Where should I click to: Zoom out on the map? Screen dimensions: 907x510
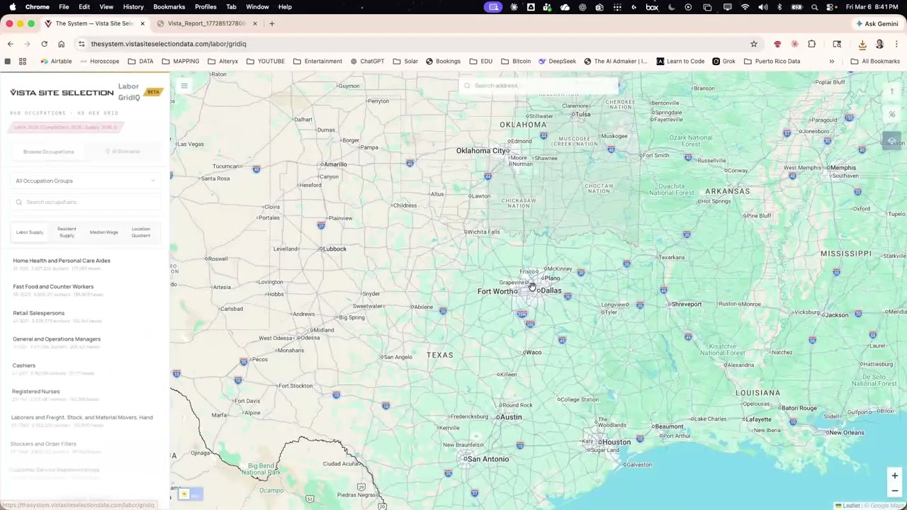click(894, 490)
